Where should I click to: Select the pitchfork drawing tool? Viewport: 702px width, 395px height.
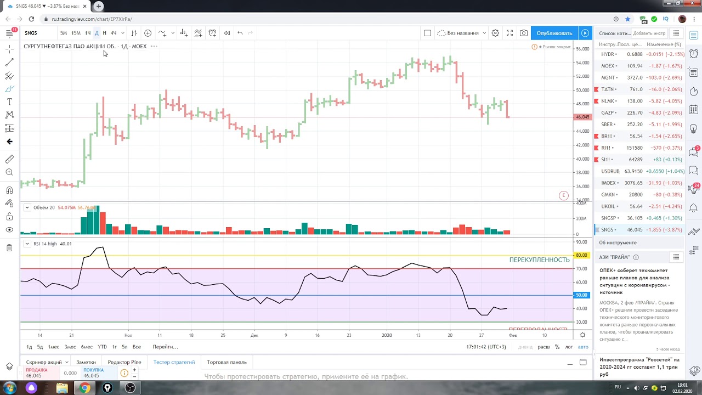(x=9, y=76)
